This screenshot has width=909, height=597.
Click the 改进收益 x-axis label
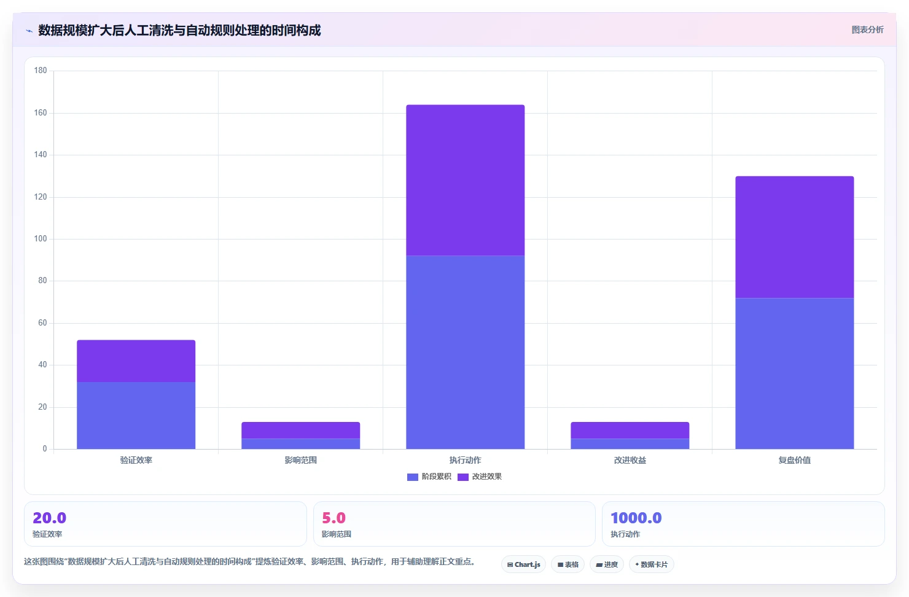tap(630, 460)
